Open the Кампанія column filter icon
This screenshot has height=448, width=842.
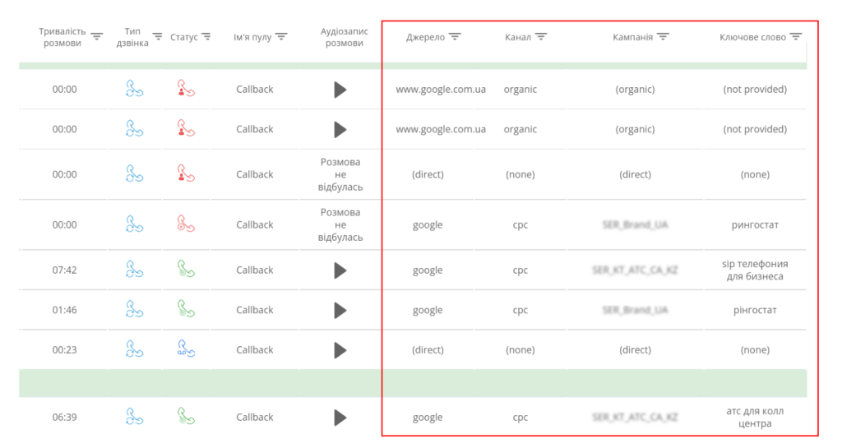(664, 36)
